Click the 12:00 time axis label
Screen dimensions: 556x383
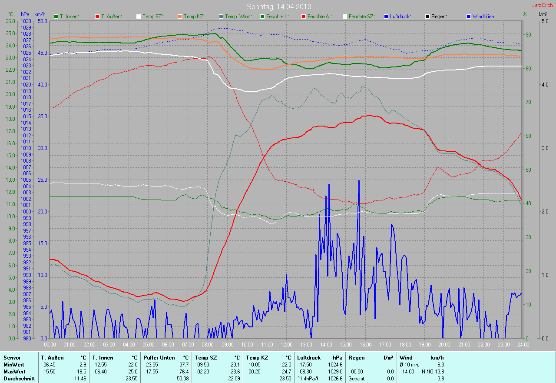click(286, 345)
